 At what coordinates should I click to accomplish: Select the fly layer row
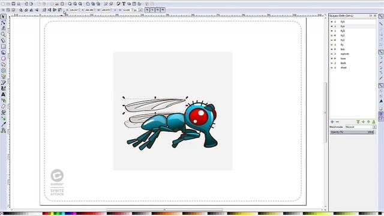point(353,44)
